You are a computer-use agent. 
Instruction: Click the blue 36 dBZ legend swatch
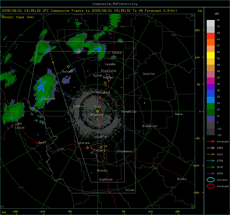click(x=211, y=93)
